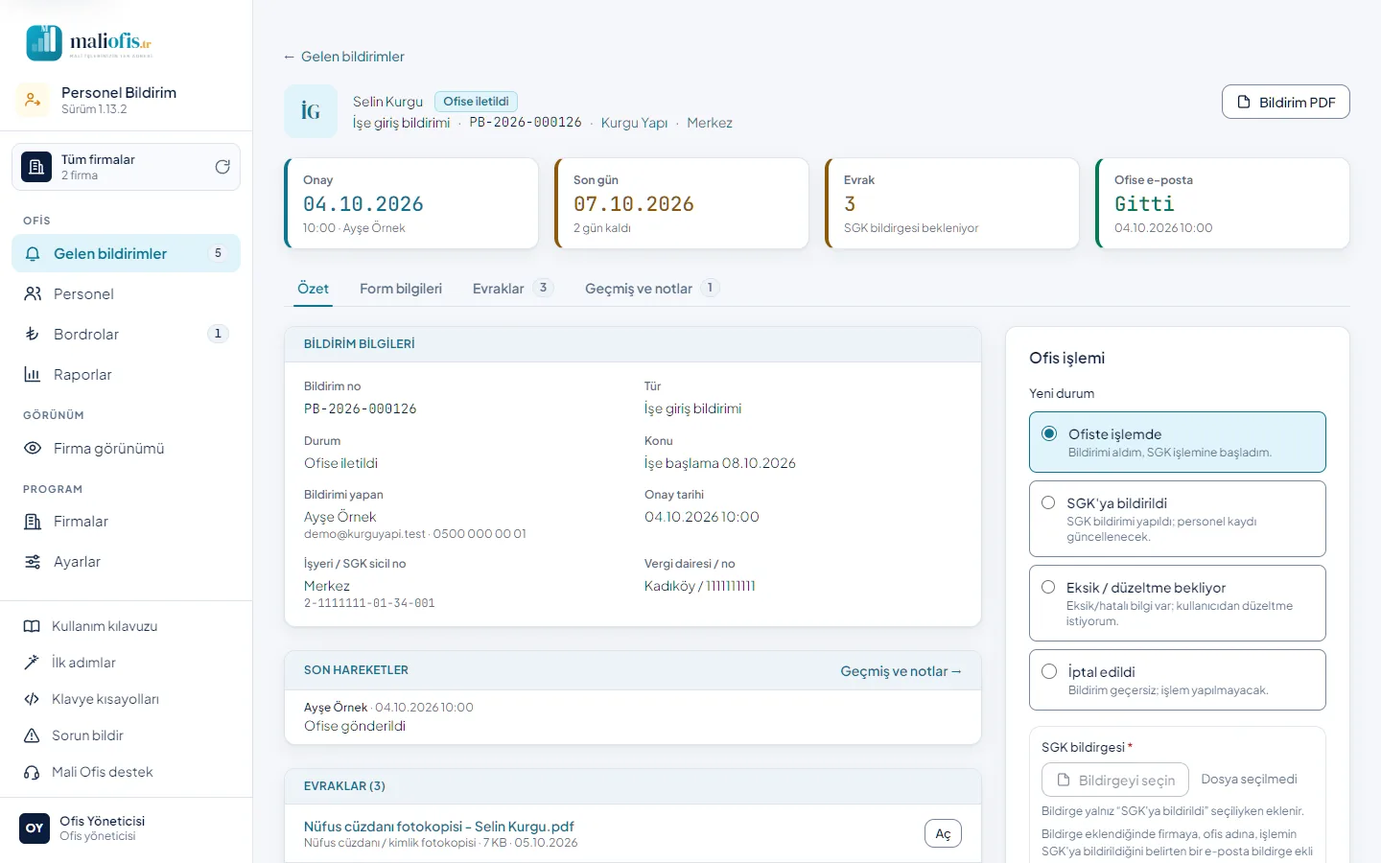
Task: Click the sliders icon for Ayarlar
Action: (x=33, y=562)
